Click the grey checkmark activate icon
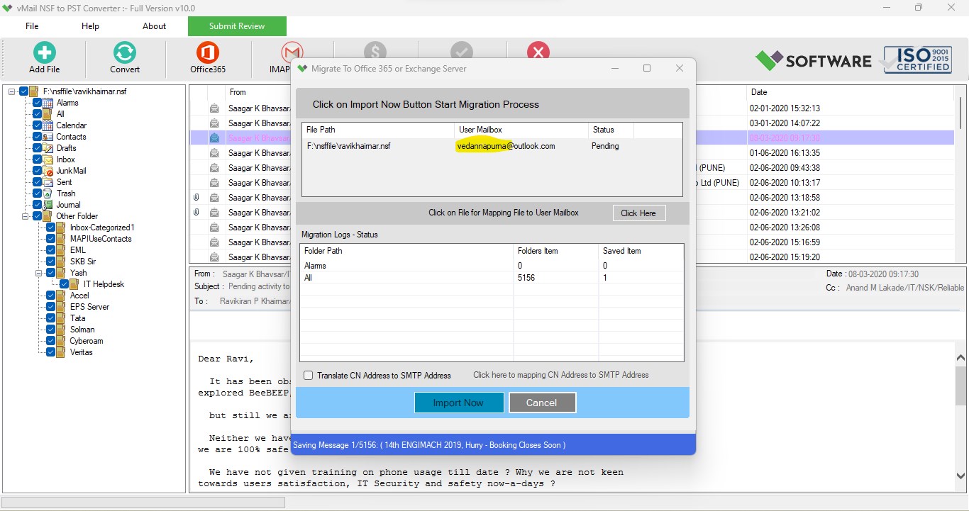This screenshot has width=969, height=511. (x=462, y=51)
